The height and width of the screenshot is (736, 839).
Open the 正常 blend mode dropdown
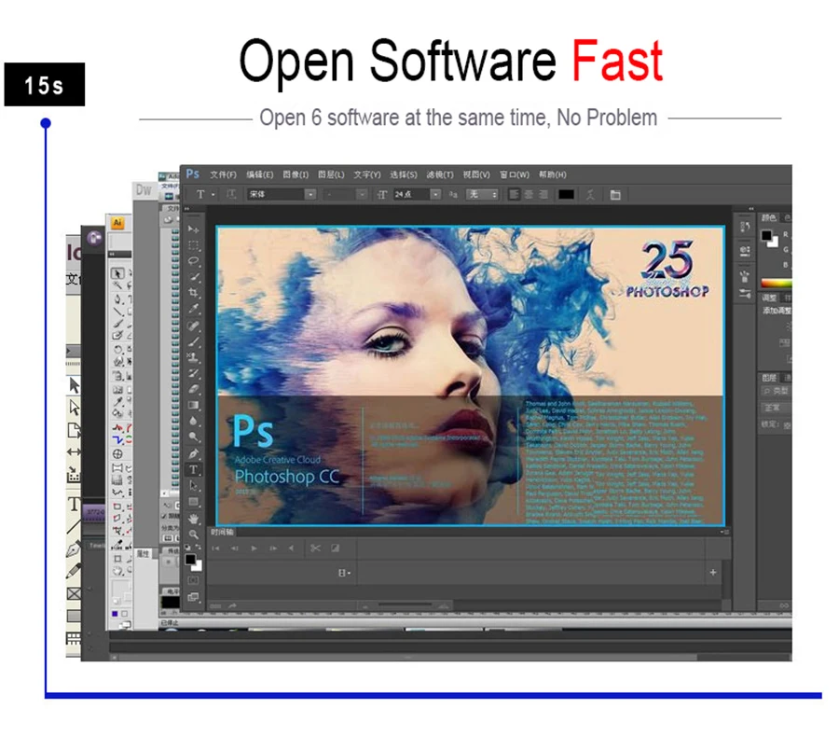pos(776,408)
